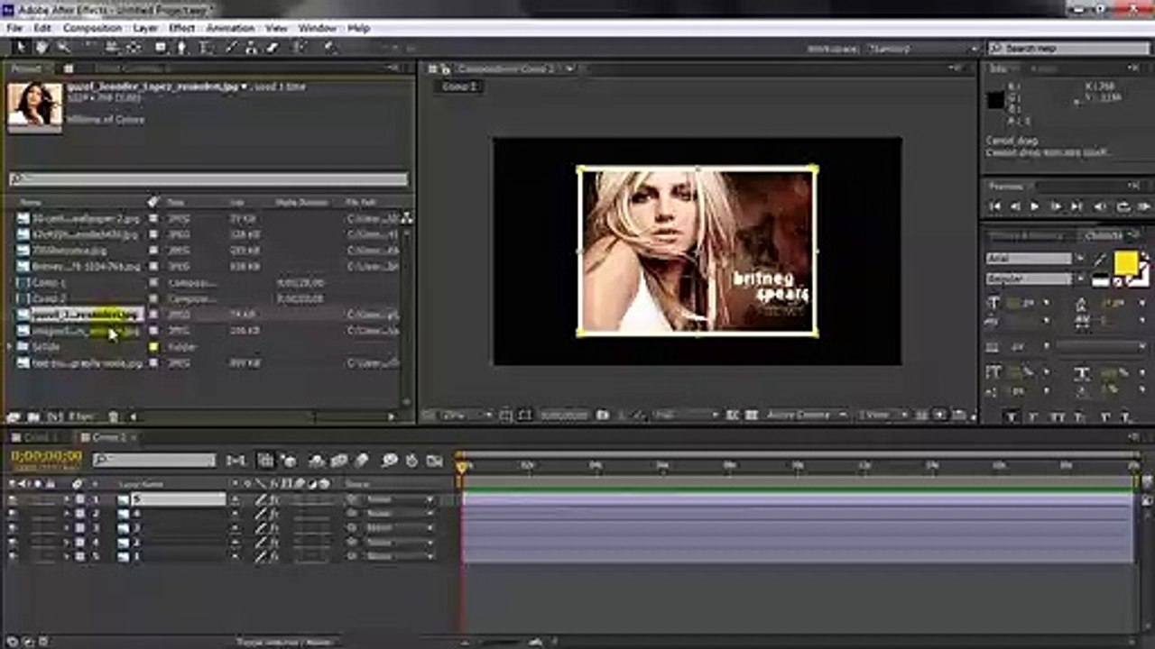
Task: Select the Selection tool in the toolbar
Action: pyautogui.click(x=21, y=48)
